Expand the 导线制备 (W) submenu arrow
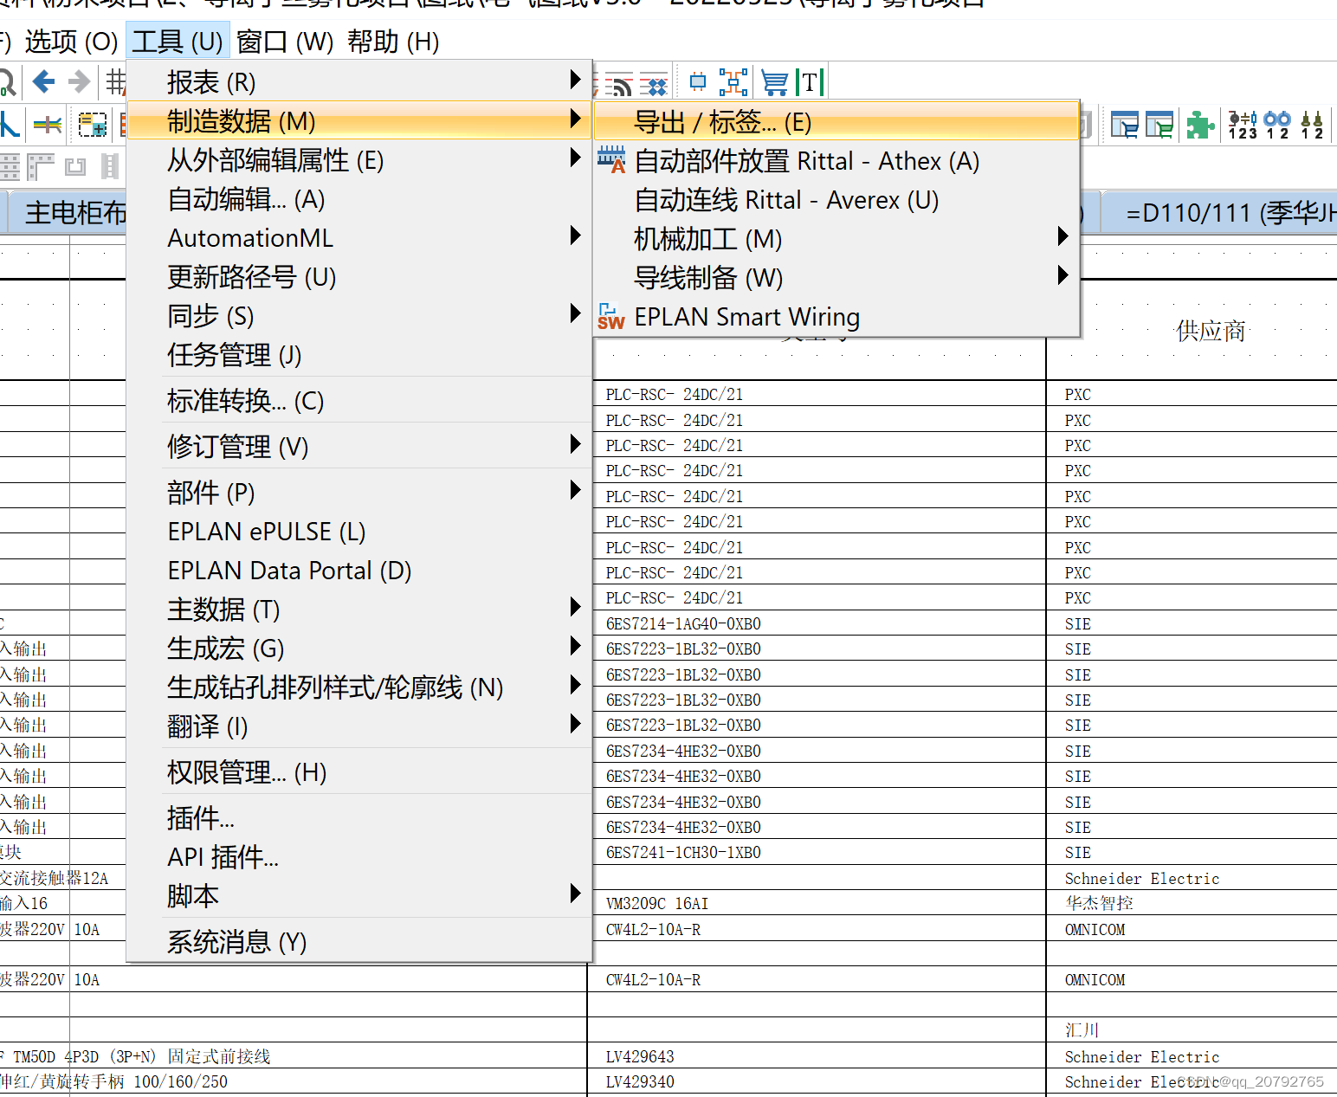The width and height of the screenshot is (1337, 1097). pyautogui.click(x=1062, y=275)
